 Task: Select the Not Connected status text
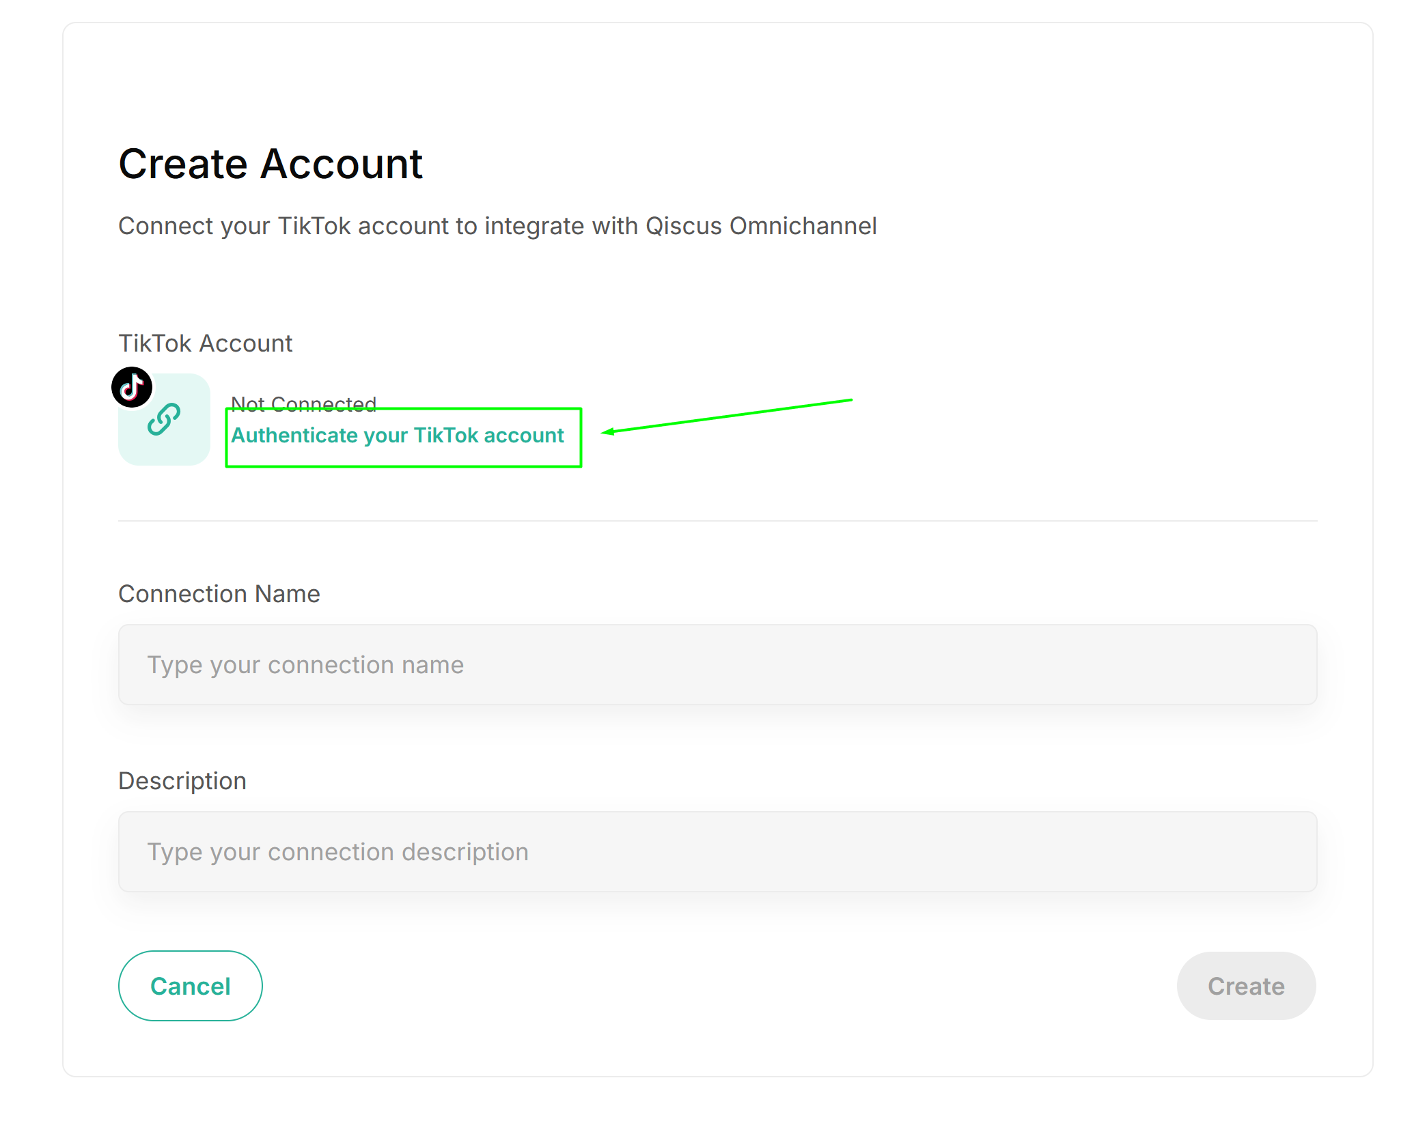point(304,404)
